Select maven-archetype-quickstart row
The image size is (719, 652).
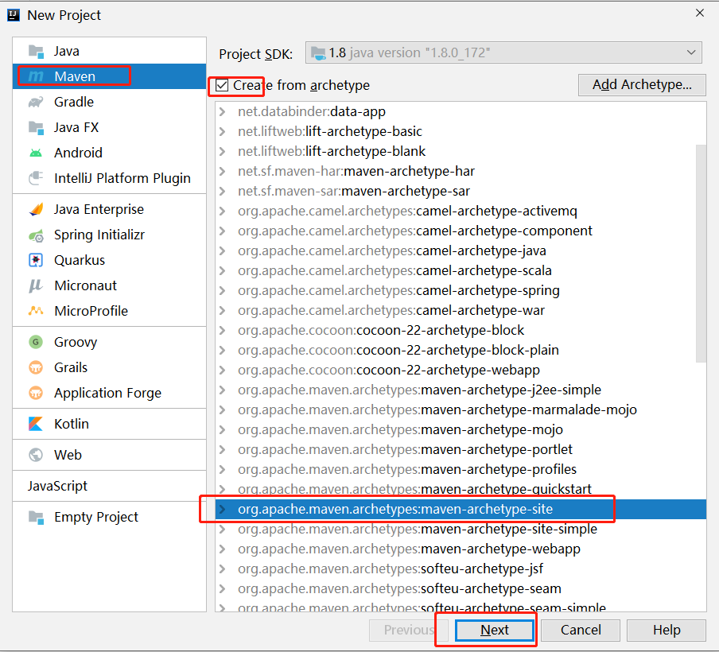[x=461, y=489]
